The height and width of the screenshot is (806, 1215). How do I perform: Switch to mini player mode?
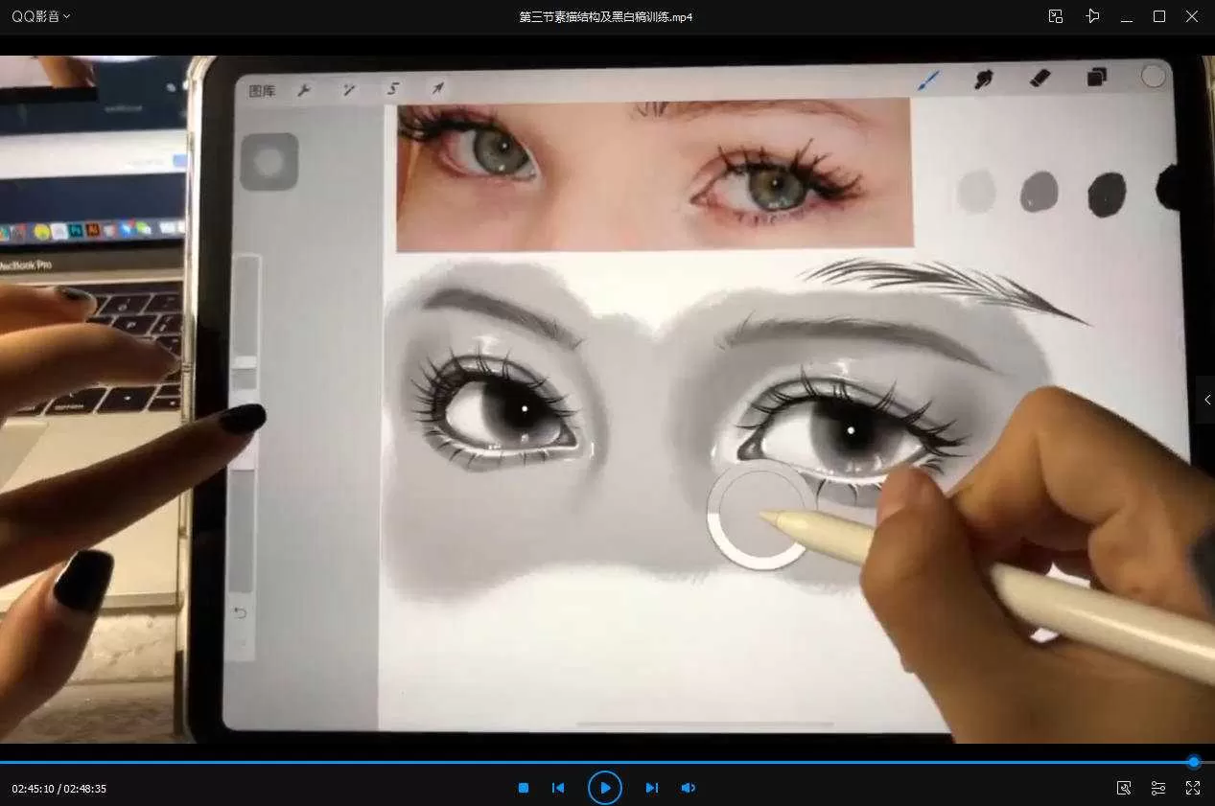tap(1056, 16)
